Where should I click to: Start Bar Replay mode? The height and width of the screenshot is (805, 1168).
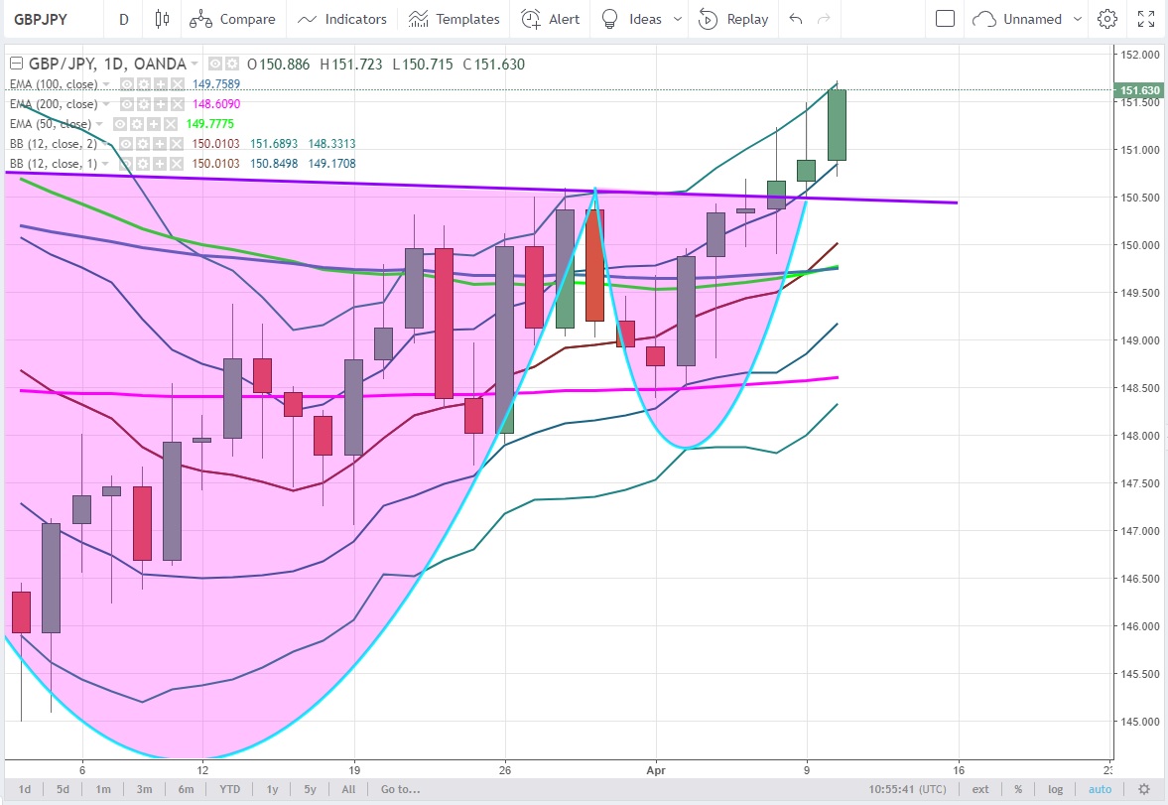(x=733, y=19)
